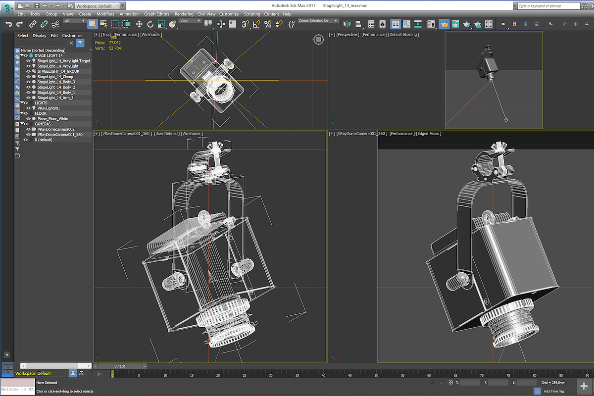Click the Open File icon
This screenshot has width=594, height=396.
click(x=28, y=5)
